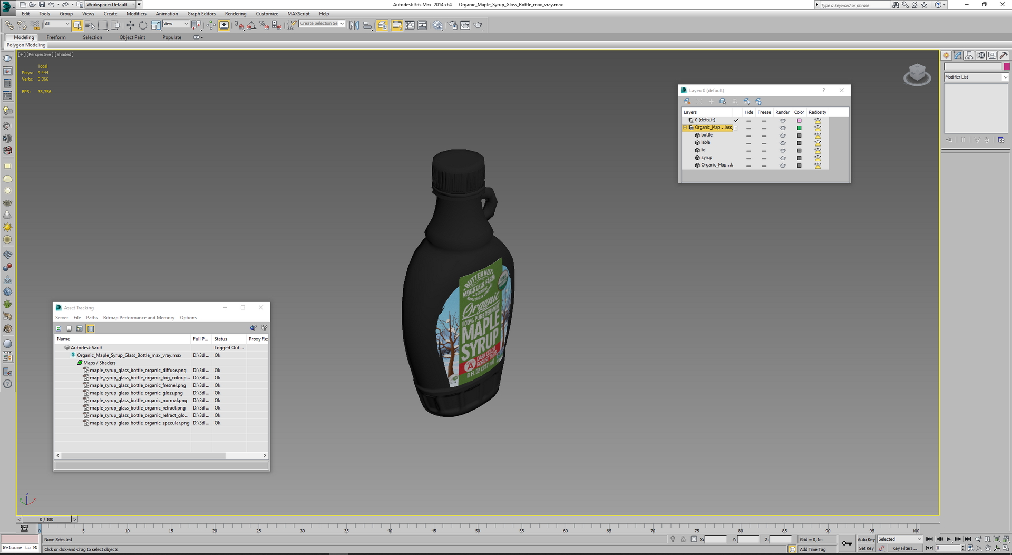Open the Select by Name dialog

(x=90, y=25)
